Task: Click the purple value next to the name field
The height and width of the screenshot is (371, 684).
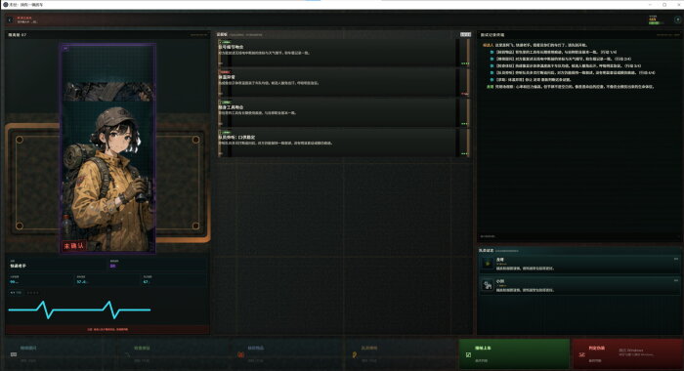Action: tap(113, 266)
